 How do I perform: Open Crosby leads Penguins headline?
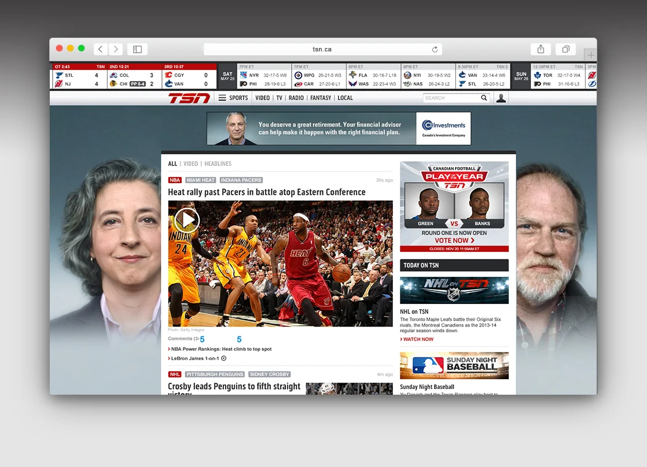pyautogui.click(x=234, y=388)
